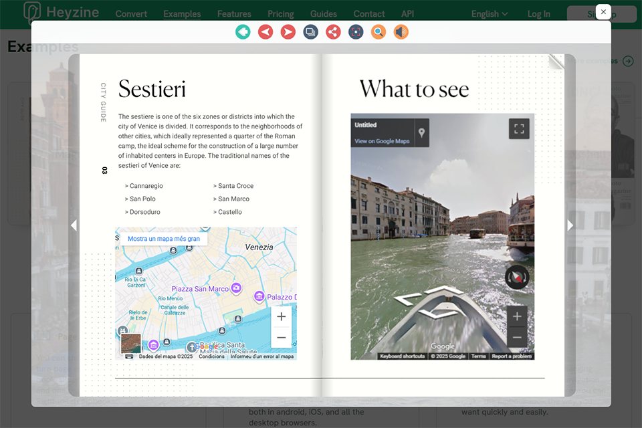The image size is (642, 428).
Task: Zoom out on Street View panorama
Action: (517, 338)
